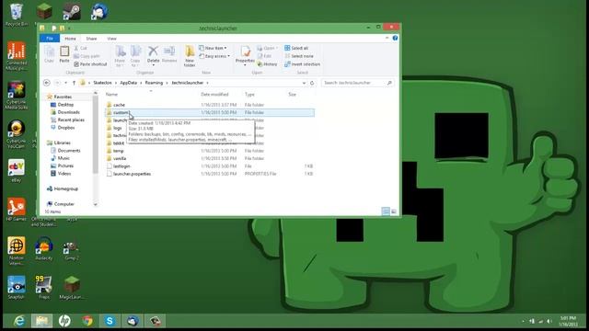Click the Paste shortcut option

point(90,64)
